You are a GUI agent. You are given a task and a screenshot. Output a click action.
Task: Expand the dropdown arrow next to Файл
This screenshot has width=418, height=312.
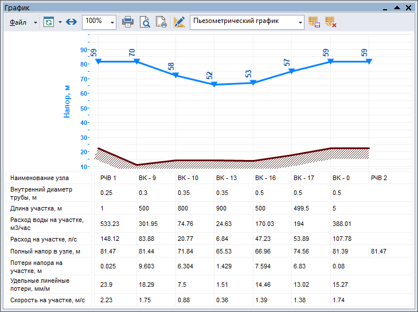coord(35,22)
